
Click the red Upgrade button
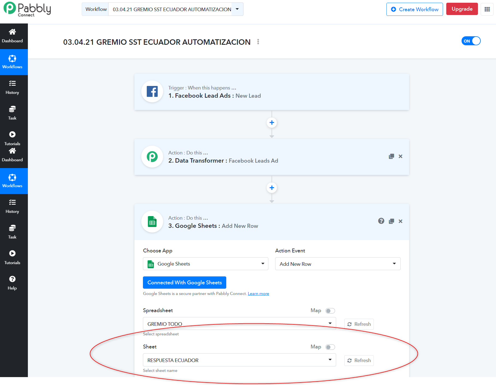462,9
